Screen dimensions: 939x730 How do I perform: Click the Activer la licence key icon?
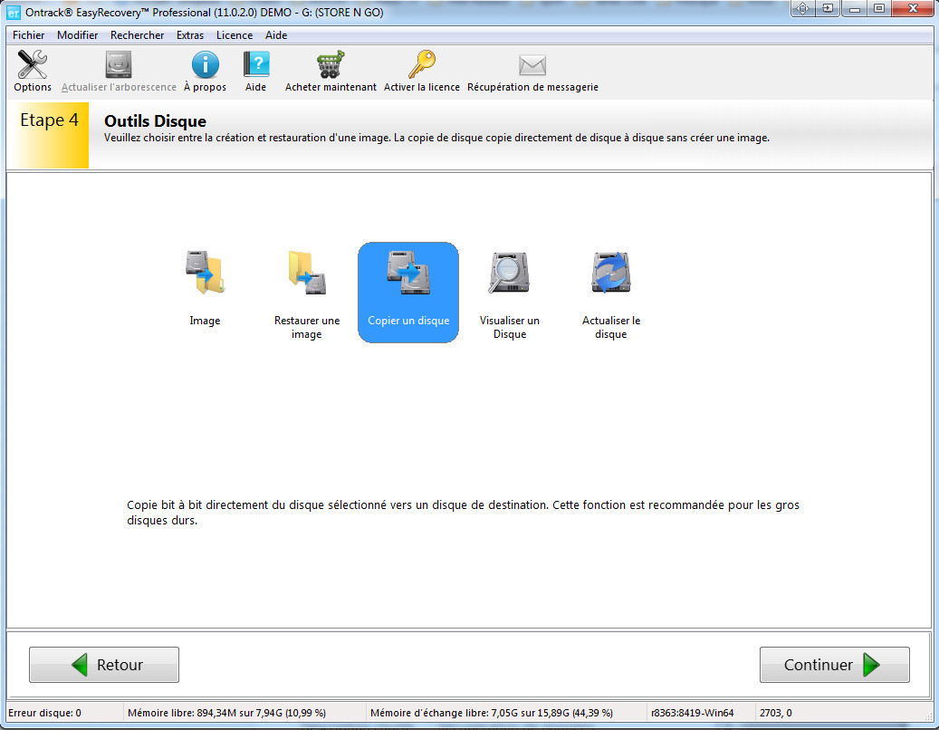(422, 63)
